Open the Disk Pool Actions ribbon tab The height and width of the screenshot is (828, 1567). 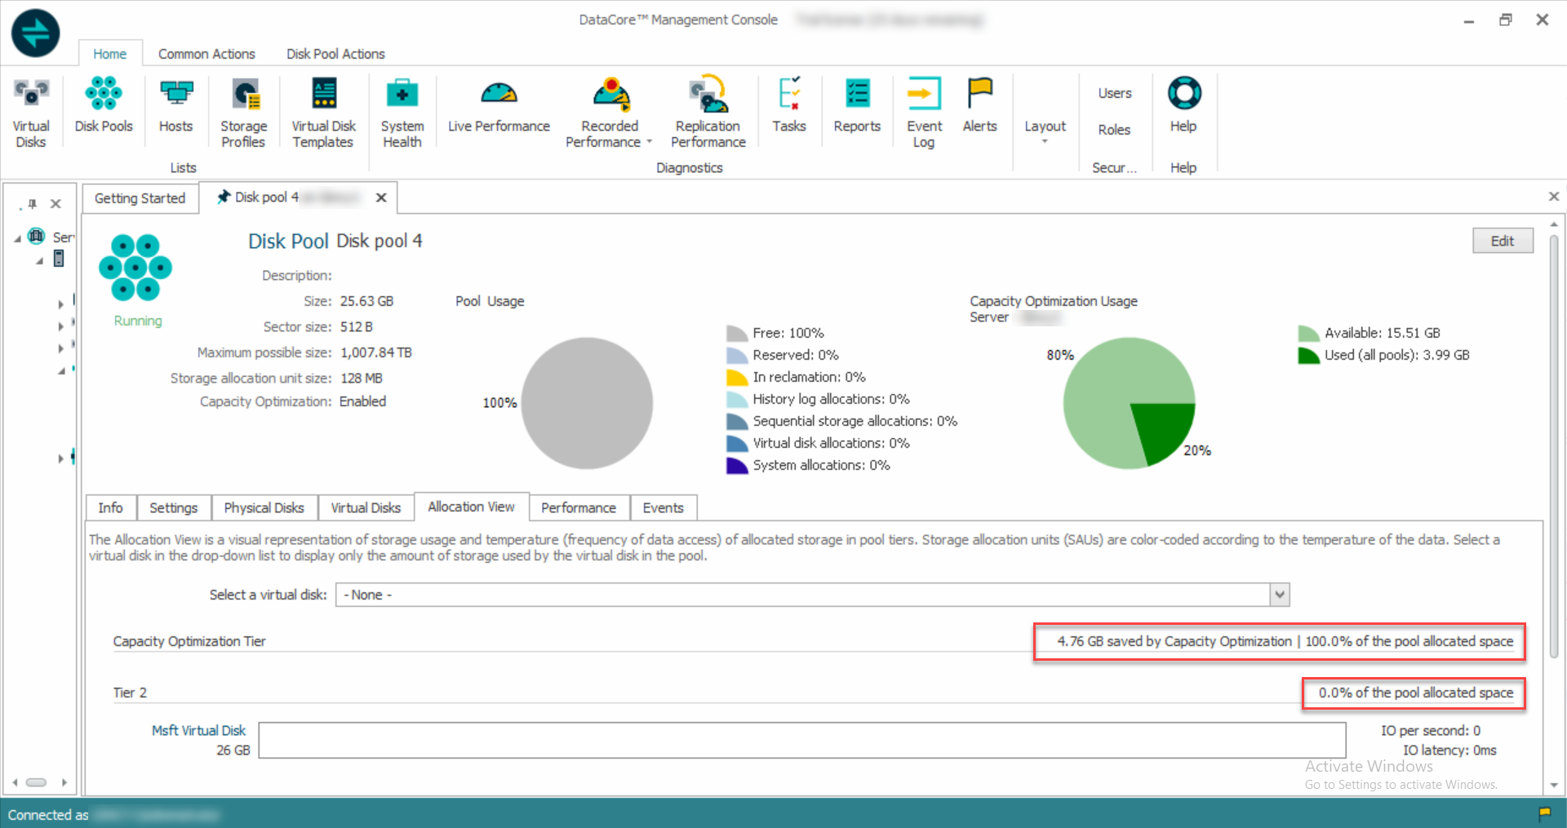335,54
